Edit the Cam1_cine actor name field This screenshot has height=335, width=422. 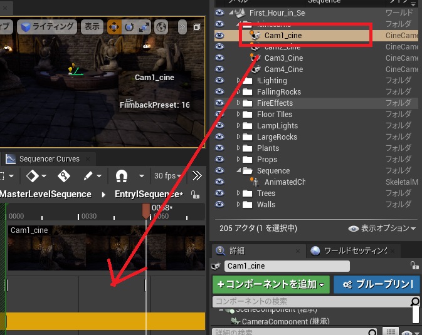287,266
